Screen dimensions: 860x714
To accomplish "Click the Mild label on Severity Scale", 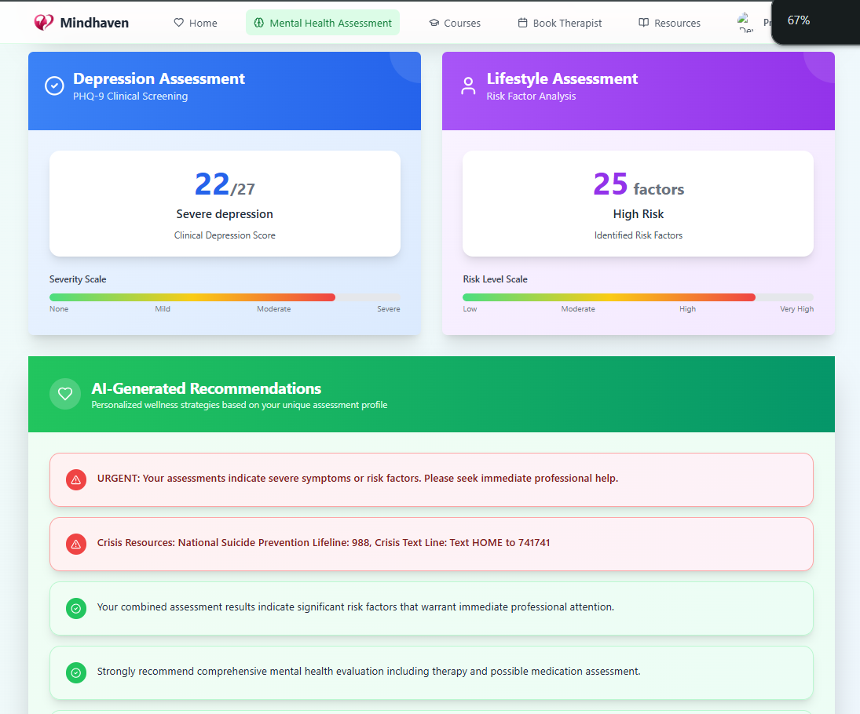I will click(x=163, y=309).
